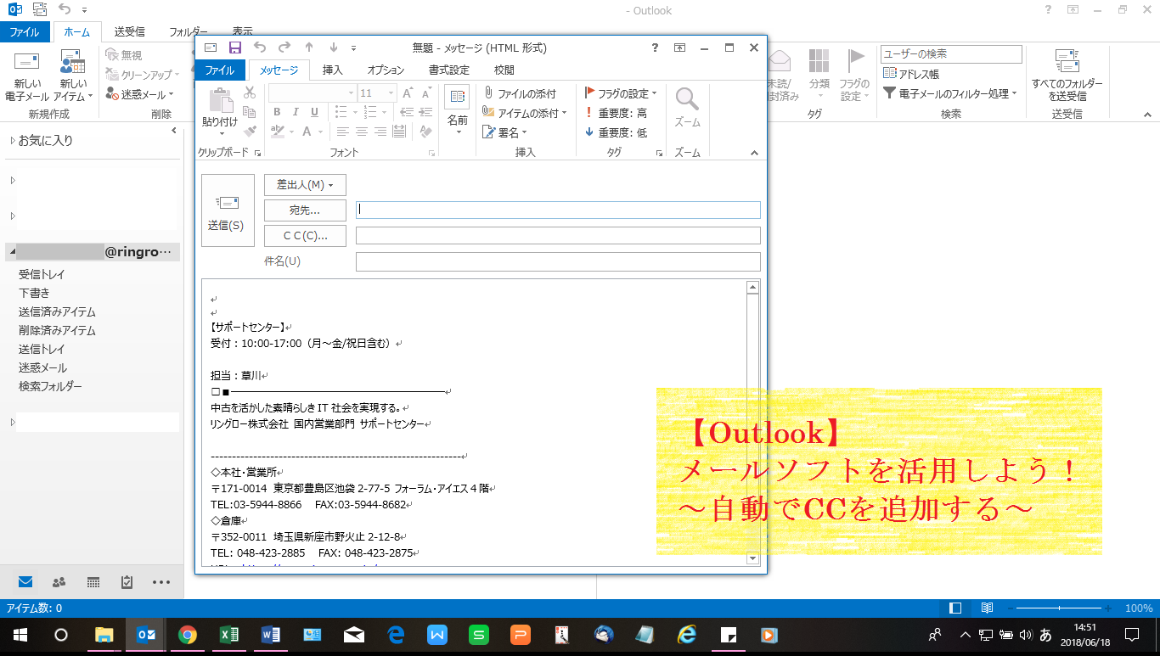Adjust zoom slider in status bar
The height and width of the screenshot is (656, 1160).
pos(1059,608)
